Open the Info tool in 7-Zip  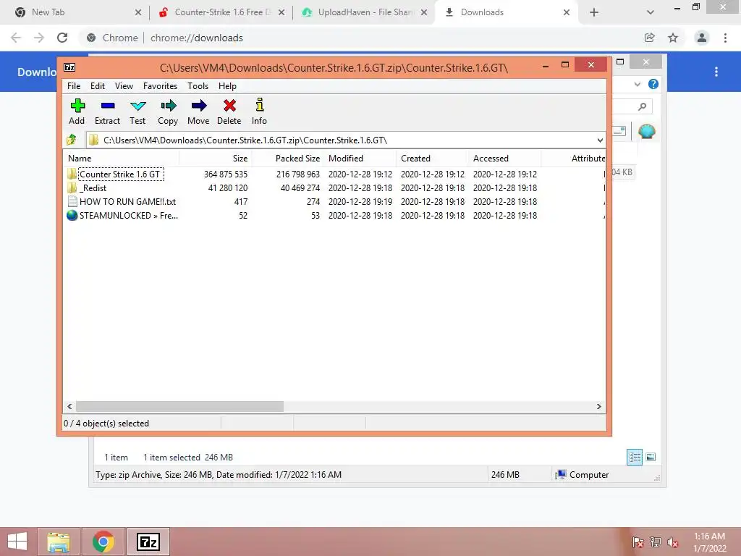259,111
